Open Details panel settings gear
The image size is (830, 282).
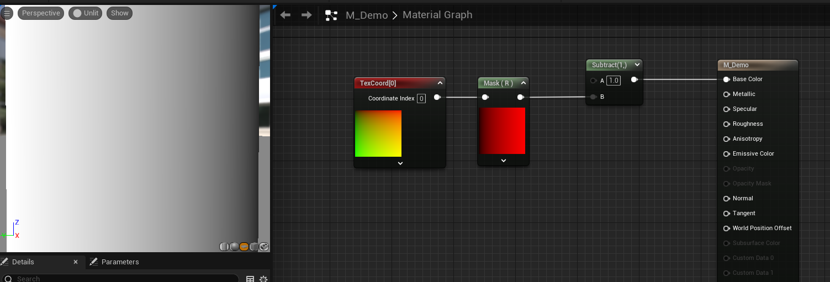click(x=263, y=279)
